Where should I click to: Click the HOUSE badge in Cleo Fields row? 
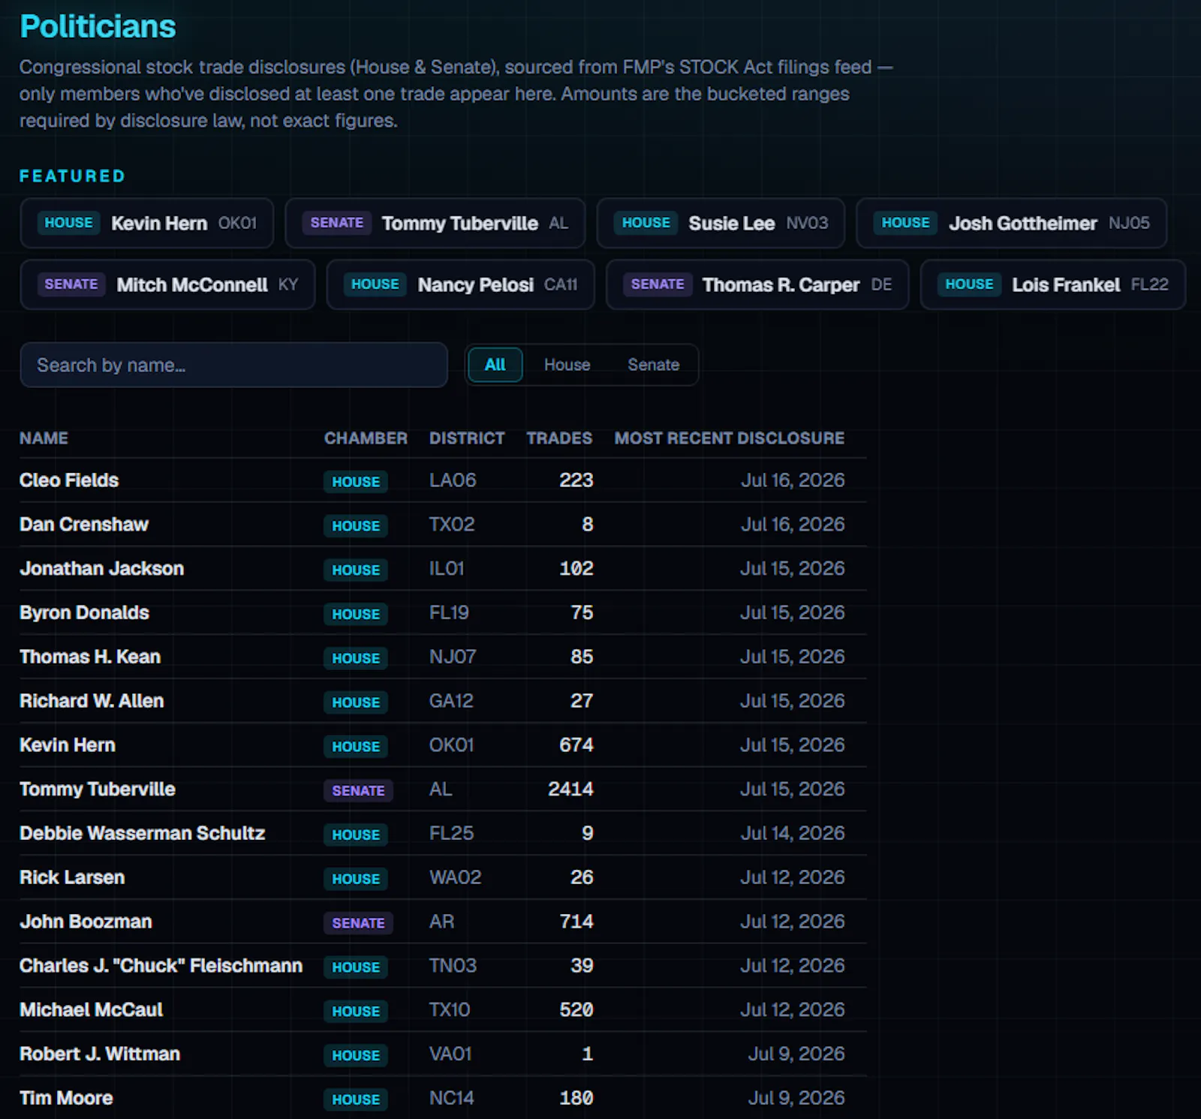tap(356, 482)
